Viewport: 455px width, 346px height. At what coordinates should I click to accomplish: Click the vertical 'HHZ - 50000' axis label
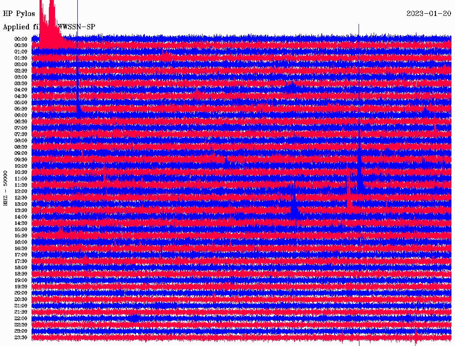pos(5,188)
